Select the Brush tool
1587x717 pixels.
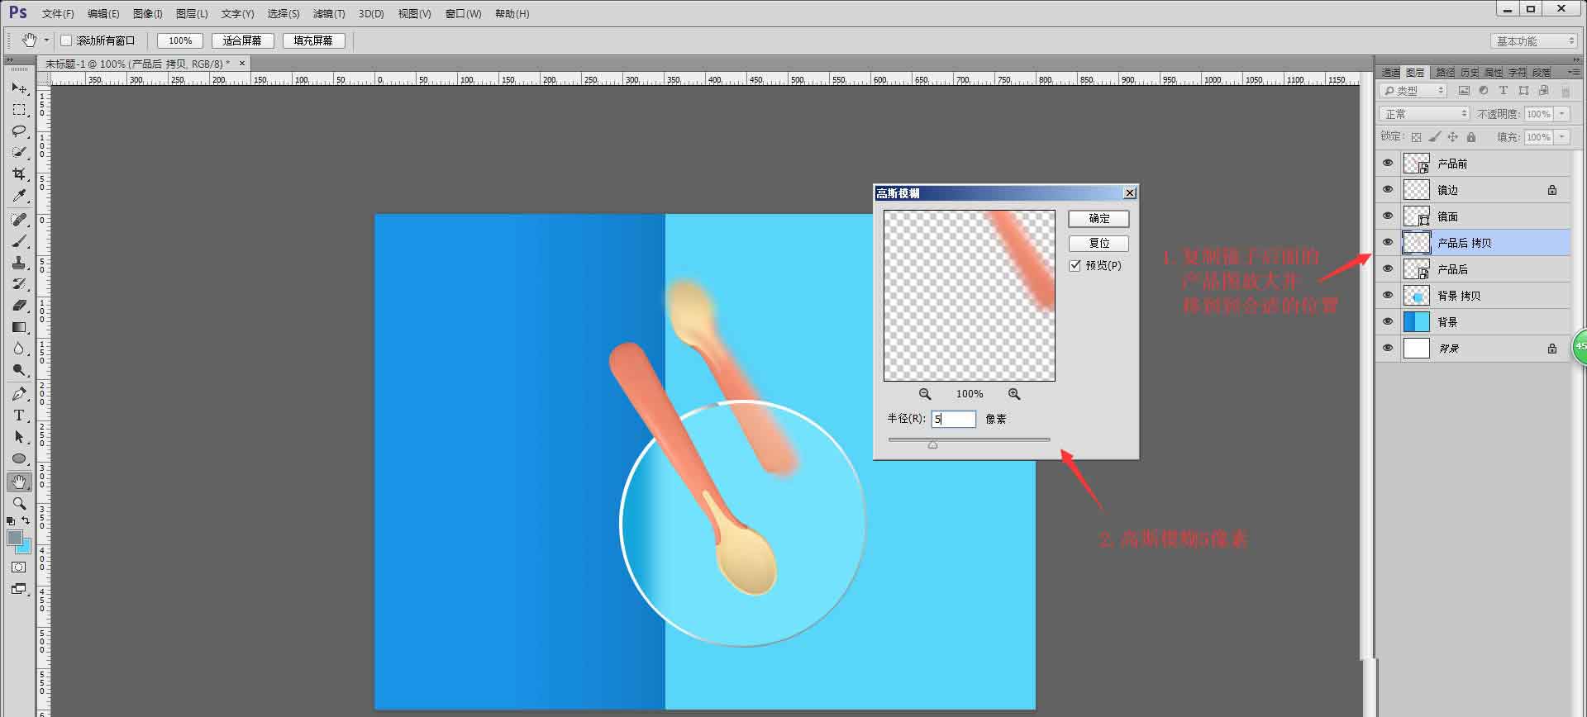point(19,241)
